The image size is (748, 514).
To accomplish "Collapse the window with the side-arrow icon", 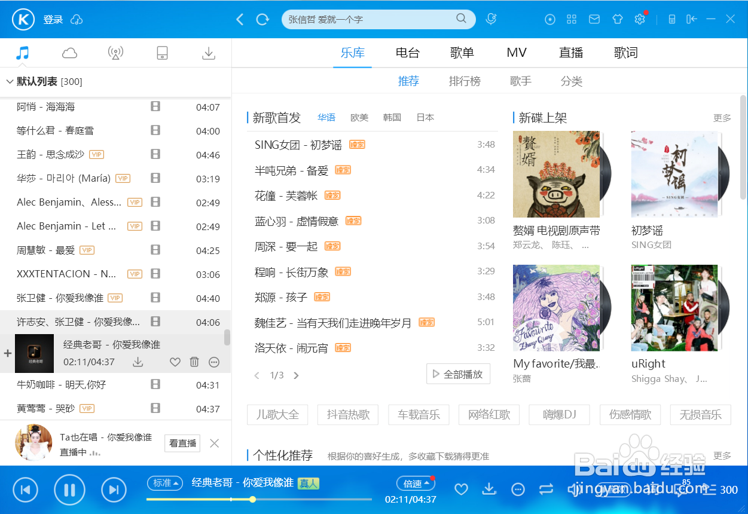I will 692,20.
